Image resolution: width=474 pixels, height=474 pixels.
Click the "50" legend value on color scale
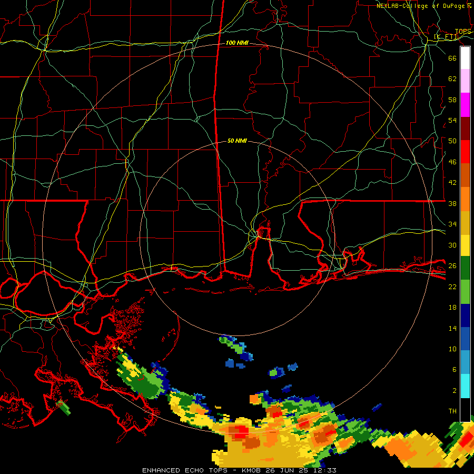click(452, 141)
